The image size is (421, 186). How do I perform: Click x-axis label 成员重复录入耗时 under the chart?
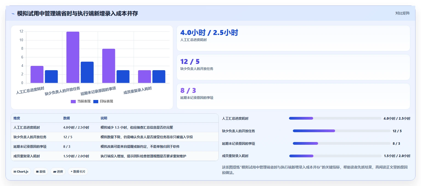(137, 90)
